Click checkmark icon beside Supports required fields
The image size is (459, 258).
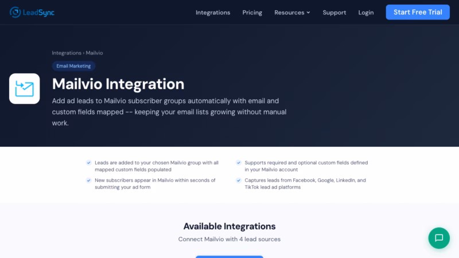239,163
